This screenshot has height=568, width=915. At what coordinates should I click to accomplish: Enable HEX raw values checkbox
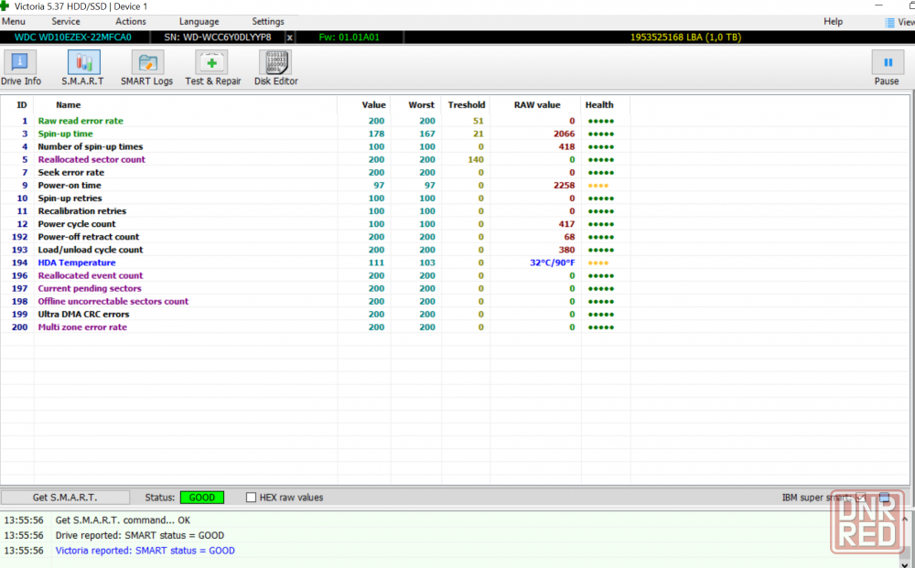251,498
